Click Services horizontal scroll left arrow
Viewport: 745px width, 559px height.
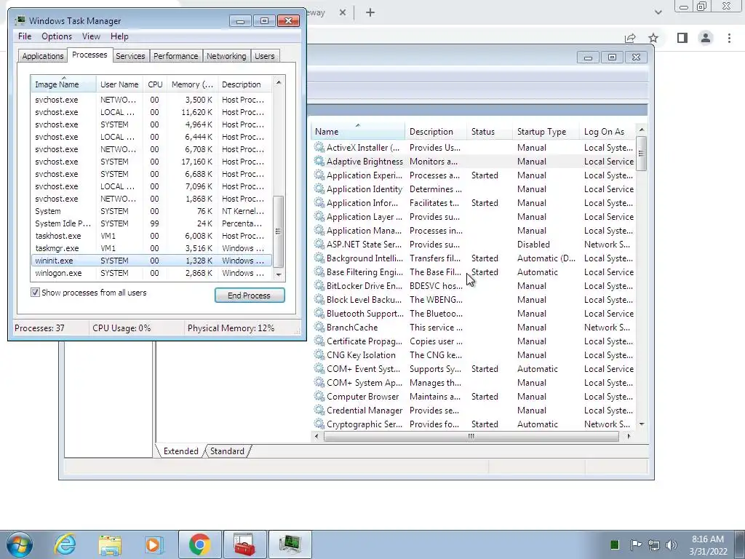[x=317, y=436]
